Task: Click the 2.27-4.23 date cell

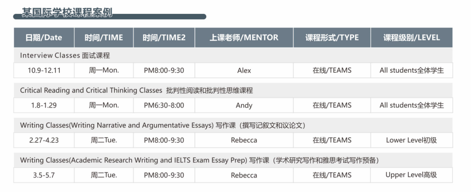Action: pyautogui.click(x=44, y=140)
